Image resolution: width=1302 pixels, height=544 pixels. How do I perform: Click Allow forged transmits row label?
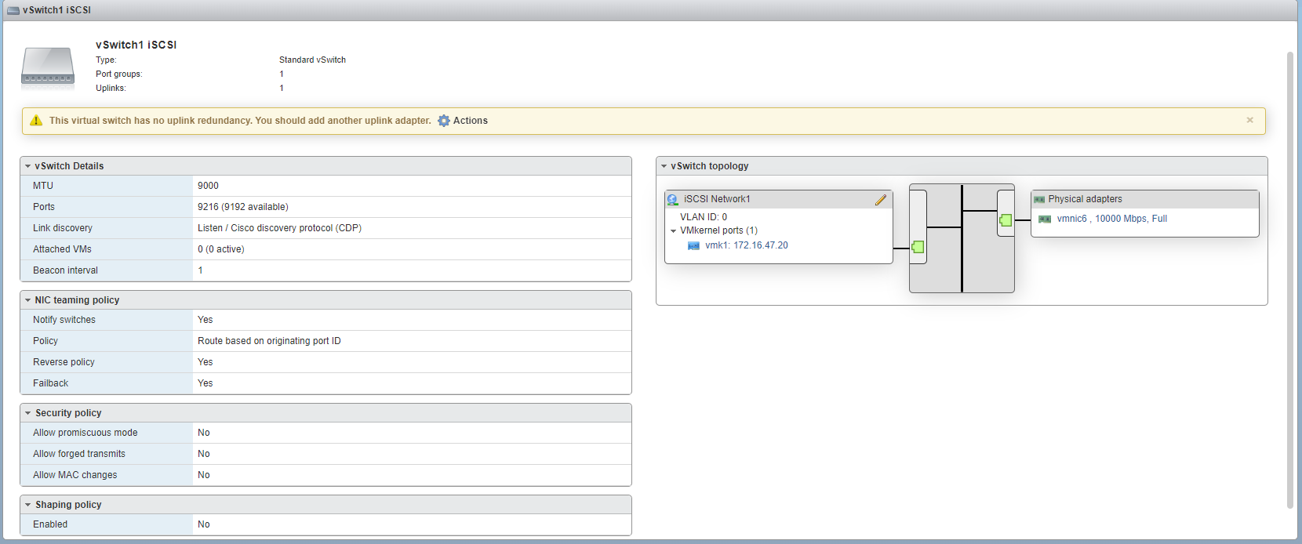click(x=79, y=454)
